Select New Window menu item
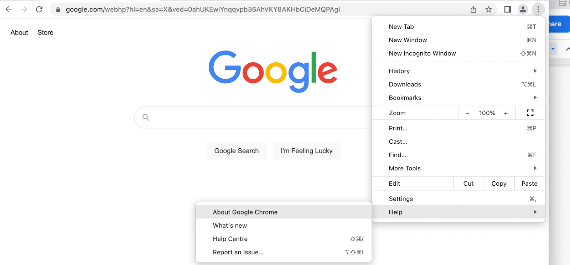This screenshot has height=265, width=570. [x=458, y=40]
